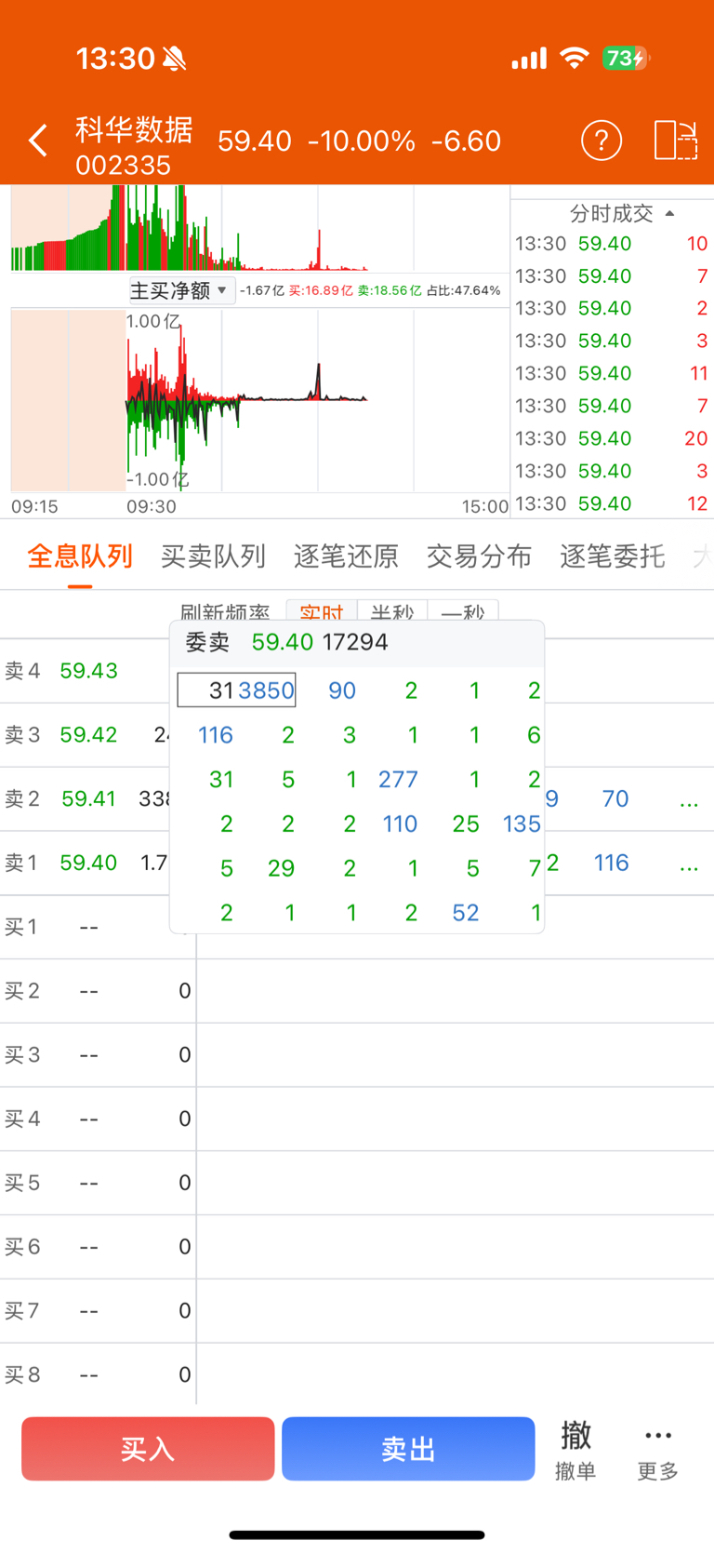Open 撤单 cancel order button
Image resolution: width=714 pixels, height=1554 pixels.
[x=575, y=1450]
